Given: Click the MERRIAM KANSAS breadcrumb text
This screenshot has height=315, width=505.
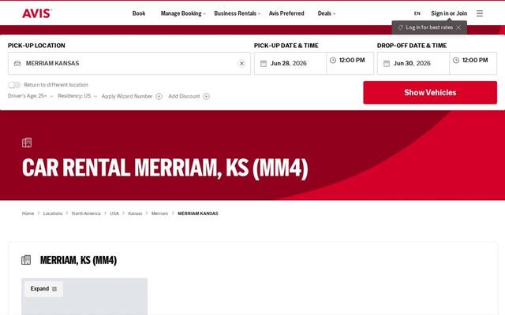Looking at the screenshot, I should (198, 213).
